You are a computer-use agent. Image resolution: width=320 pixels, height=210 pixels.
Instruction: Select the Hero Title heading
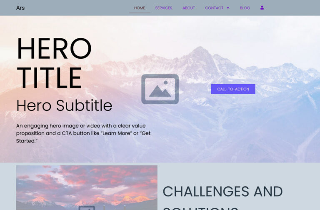point(54,63)
